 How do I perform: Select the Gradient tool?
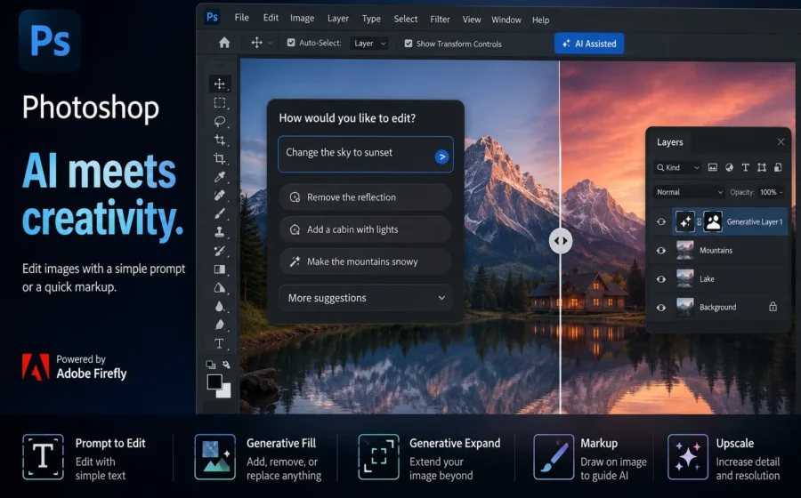pyautogui.click(x=220, y=269)
